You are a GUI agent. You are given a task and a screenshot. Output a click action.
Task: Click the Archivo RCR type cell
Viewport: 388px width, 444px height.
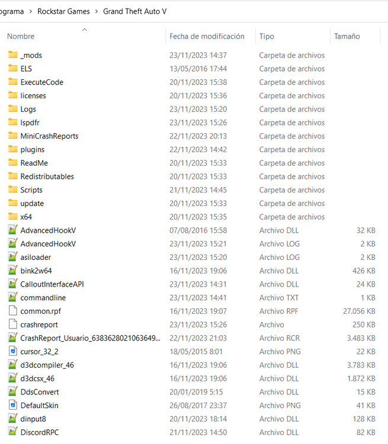click(x=280, y=338)
